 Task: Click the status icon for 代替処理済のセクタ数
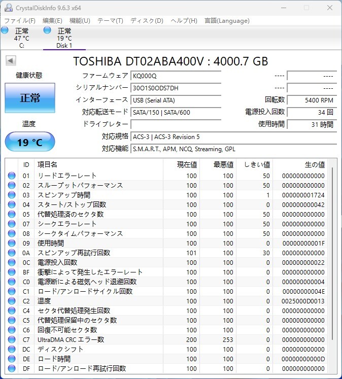point(12,214)
